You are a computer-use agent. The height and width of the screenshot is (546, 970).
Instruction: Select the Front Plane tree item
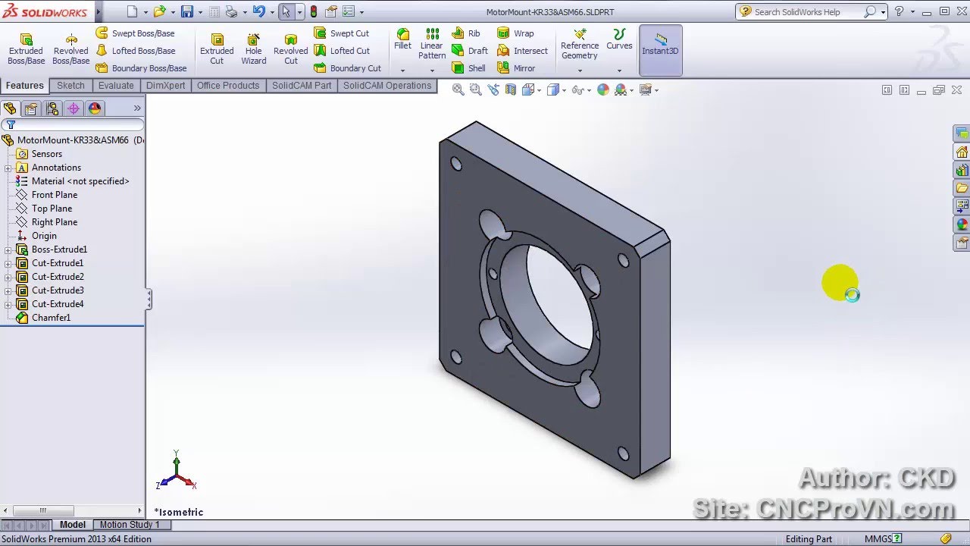[x=54, y=195]
